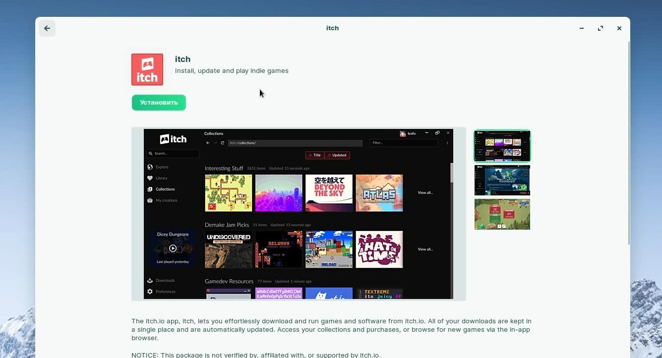Click the 'itch' window title text
This screenshot has height=358, width=662.
click(332, 28)
